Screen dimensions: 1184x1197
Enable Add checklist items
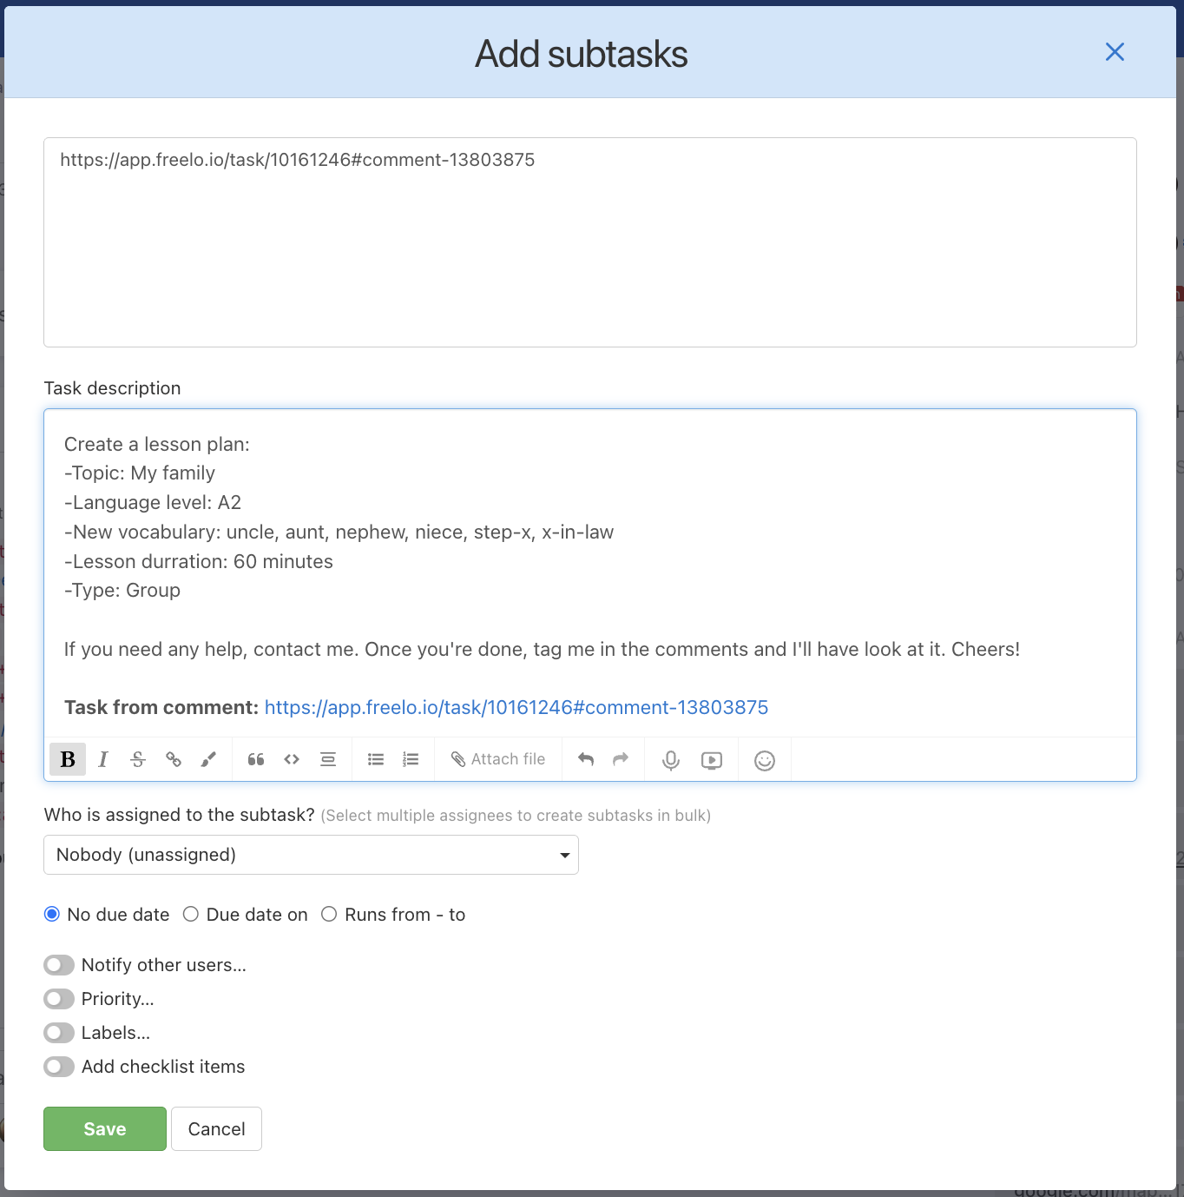pyautogui.click(x=58, y=1066)
